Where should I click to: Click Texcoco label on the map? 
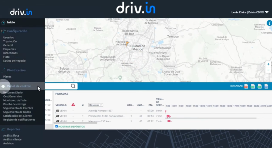(x=173, y=37)
